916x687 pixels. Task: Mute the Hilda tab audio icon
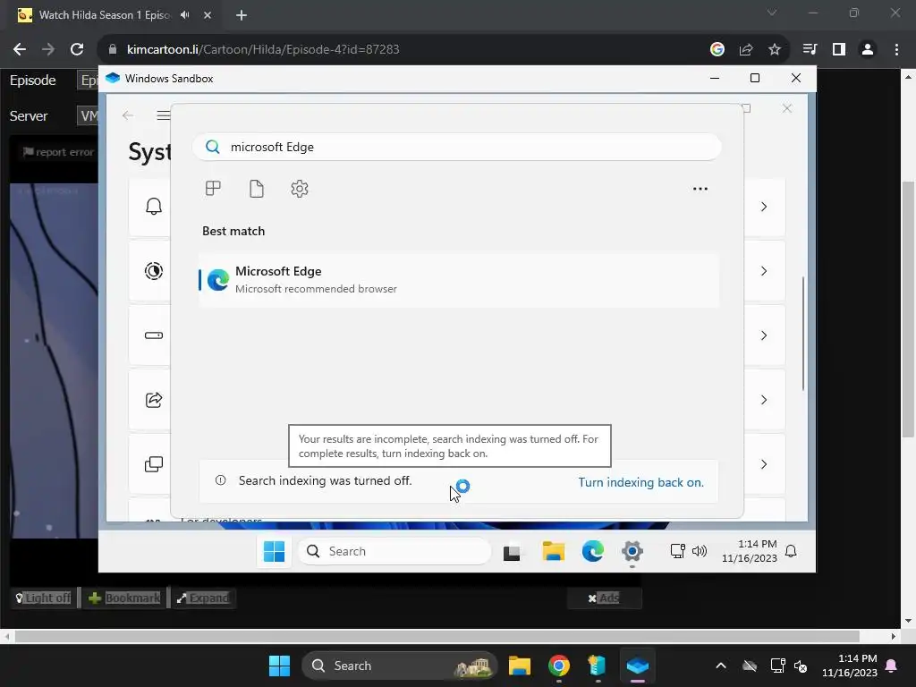coord(185,15)
